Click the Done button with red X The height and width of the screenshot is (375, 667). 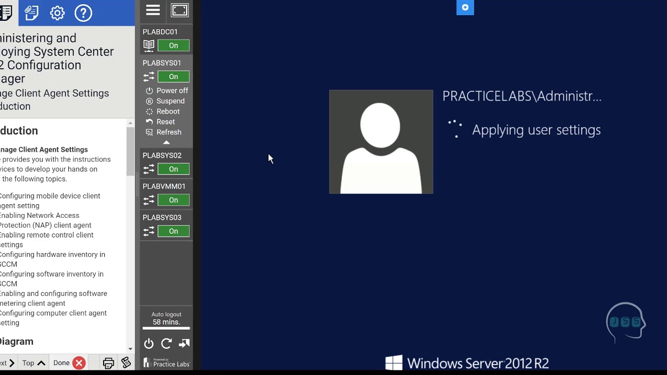[69, 363]
